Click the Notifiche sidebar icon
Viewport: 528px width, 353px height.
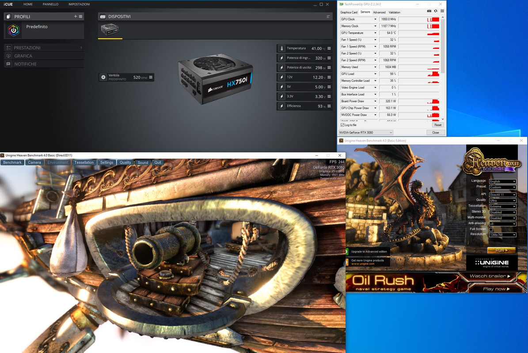8,64
